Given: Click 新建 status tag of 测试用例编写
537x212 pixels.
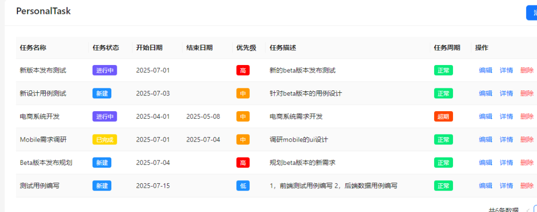Looking at the screenshot, I should click(102, 186).
